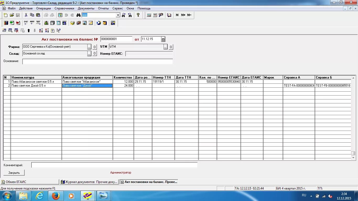The height and width of the screenshot is (201, 358).
Task: Open Firefox from the taskbar
Action: click(x=56, y=196)
